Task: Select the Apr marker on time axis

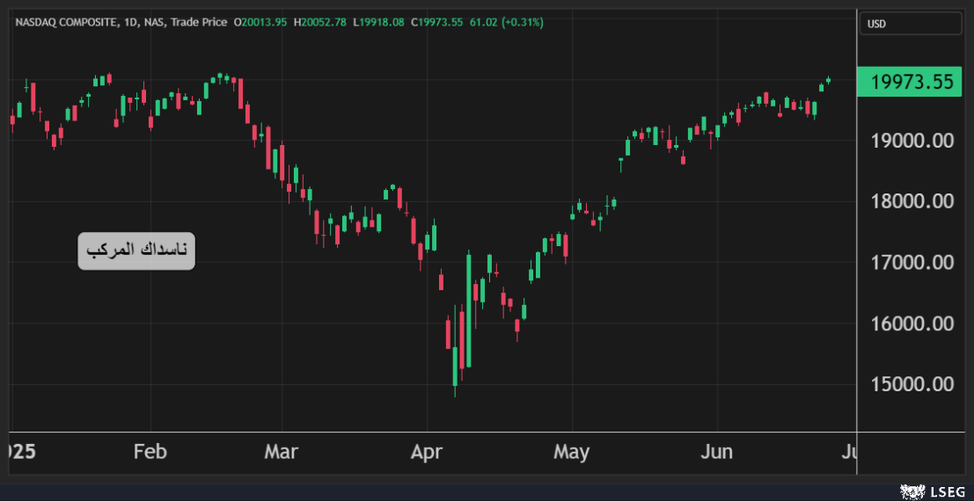Action: (x=426, y=453)
